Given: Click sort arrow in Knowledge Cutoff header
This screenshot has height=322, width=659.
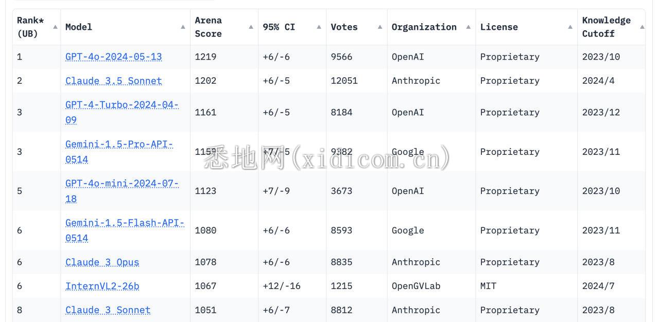Looking at the screenshot, I should coord(642,27).
